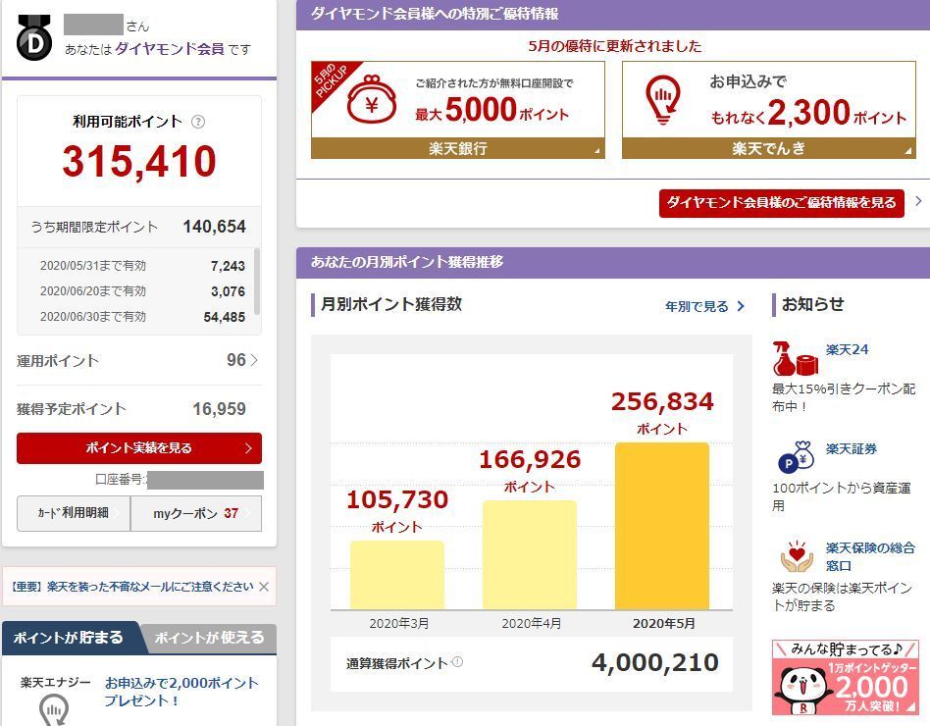The image size is (930, 726).
Task: Click the 楽天証券 point bag icon
Action: coord(796,457)
